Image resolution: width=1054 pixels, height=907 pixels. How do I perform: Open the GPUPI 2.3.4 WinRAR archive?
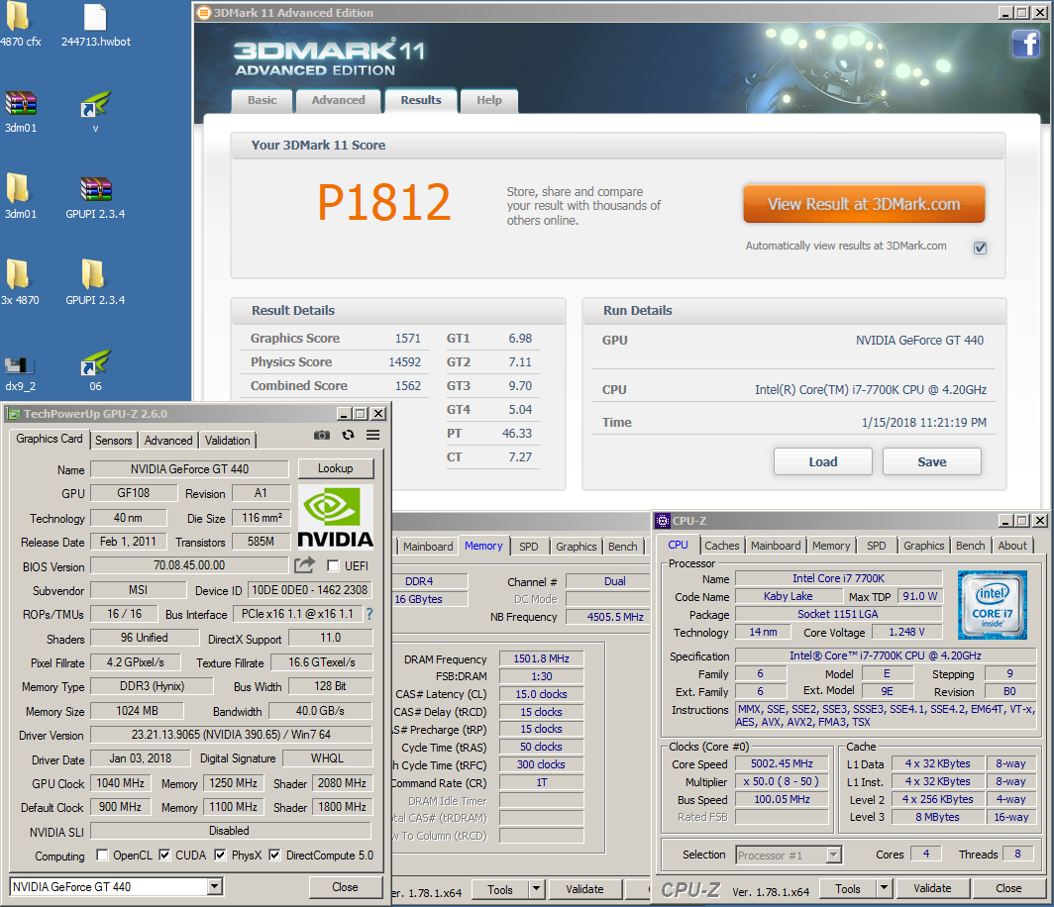click(95, 197)
